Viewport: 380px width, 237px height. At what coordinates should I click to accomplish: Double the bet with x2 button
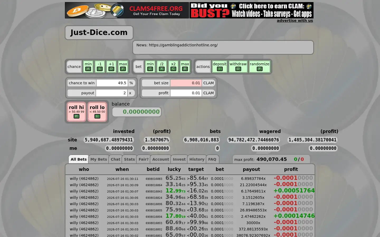tap(173, 67)
